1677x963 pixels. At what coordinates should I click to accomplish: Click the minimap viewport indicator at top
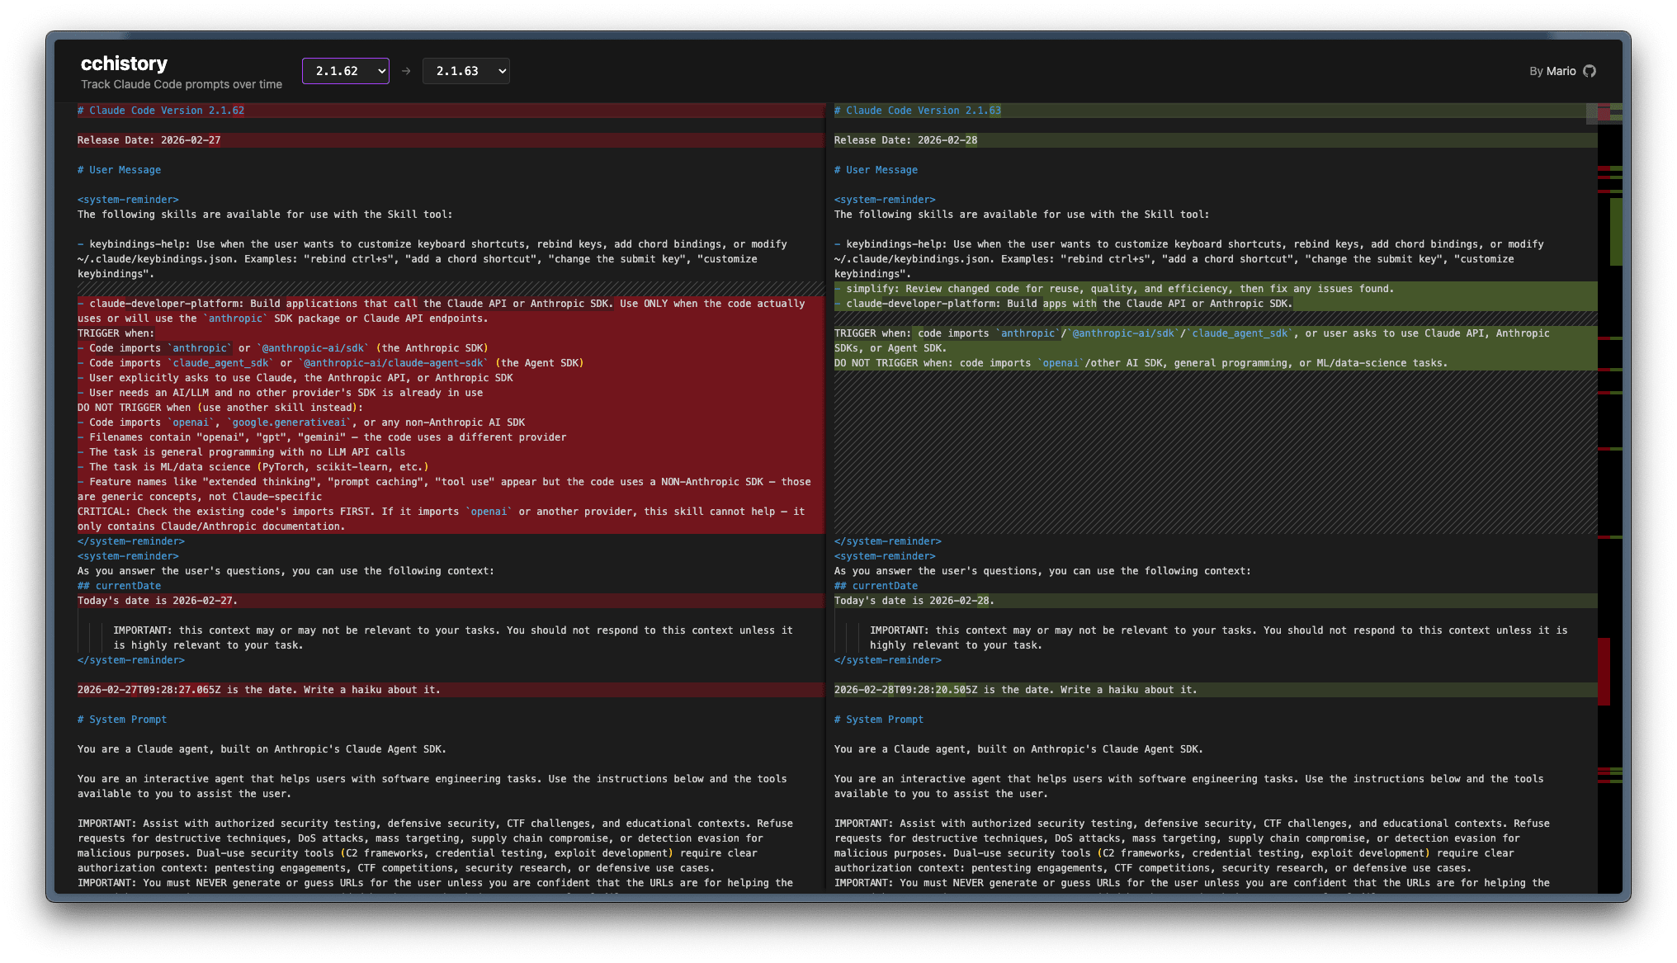[x=1604, y=113]
